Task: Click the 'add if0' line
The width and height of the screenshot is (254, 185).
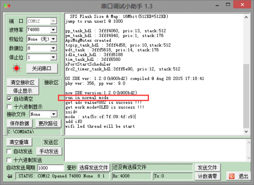Action: 74,121
